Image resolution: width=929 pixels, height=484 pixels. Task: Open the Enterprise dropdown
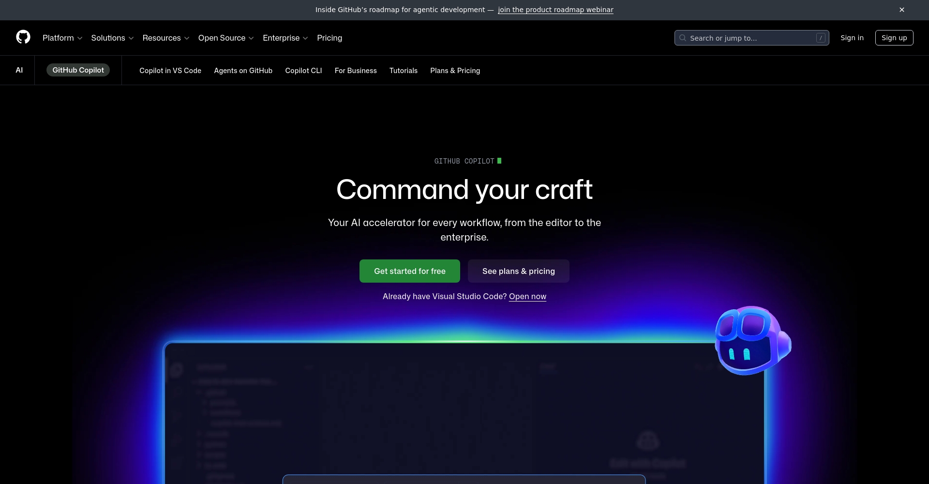[x=285, y=38]
